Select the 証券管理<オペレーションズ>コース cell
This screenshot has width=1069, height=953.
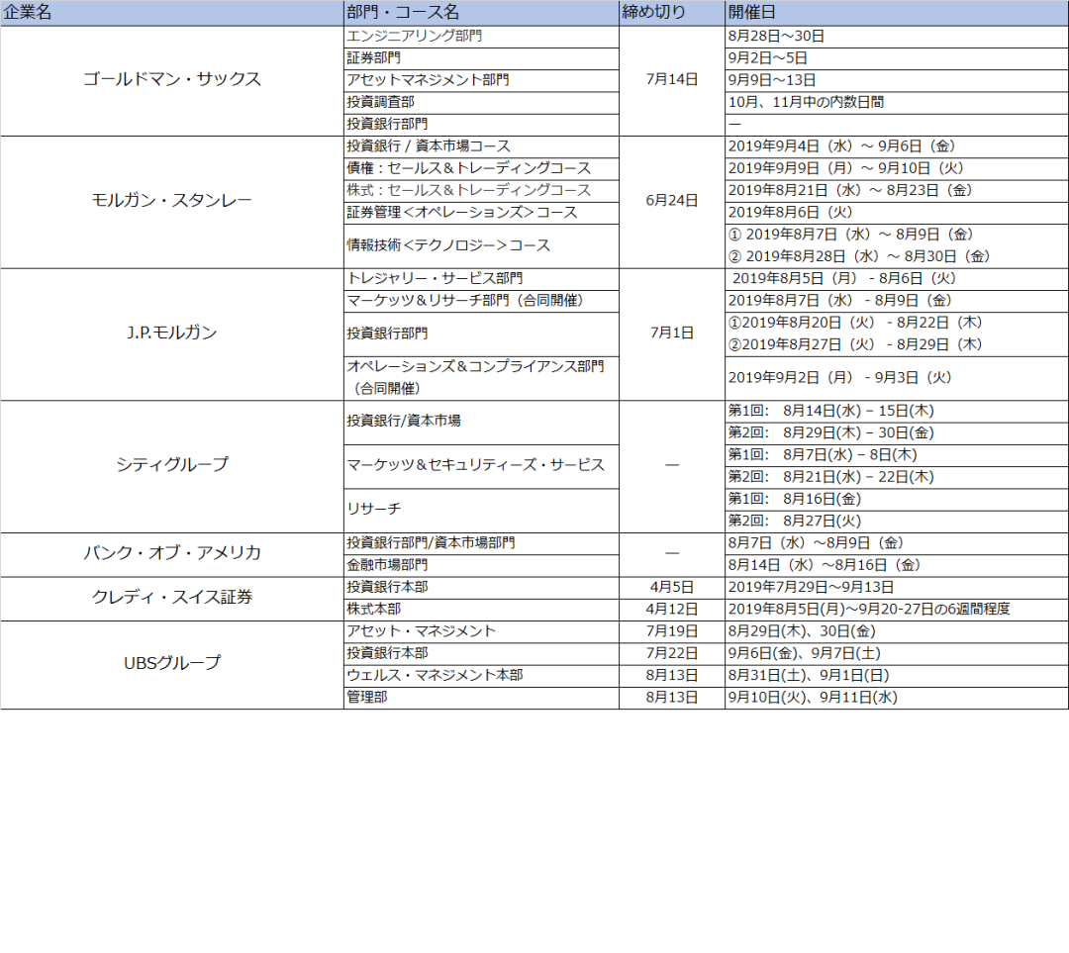point(481,213)
